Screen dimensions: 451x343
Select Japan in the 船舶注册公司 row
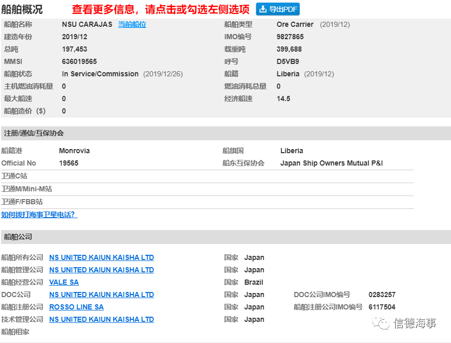click(x=254, y=307)
